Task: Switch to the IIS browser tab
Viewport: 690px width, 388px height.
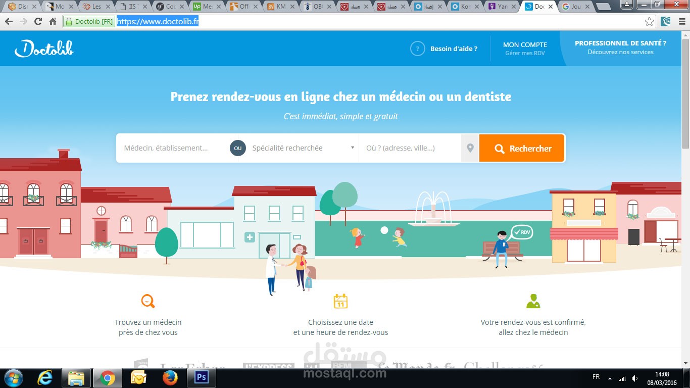Action: [133, 7]
